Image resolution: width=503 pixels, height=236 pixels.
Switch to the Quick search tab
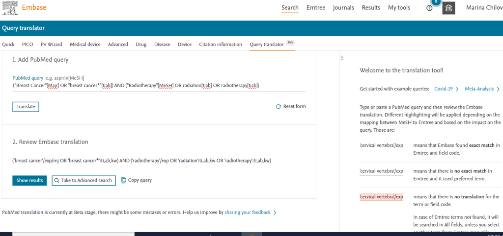8,45
